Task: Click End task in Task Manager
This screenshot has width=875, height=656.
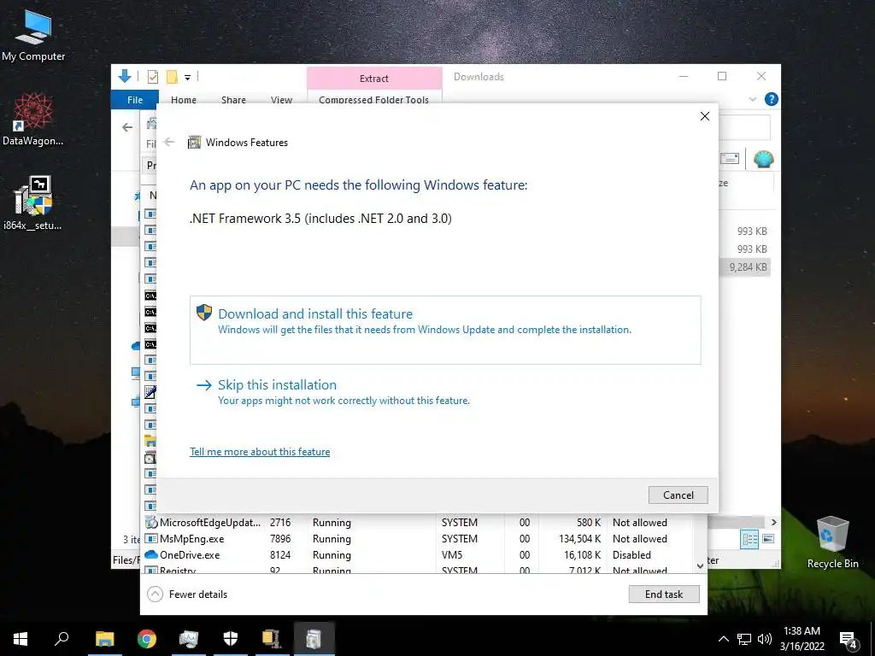Action: [x=663, y=594]
